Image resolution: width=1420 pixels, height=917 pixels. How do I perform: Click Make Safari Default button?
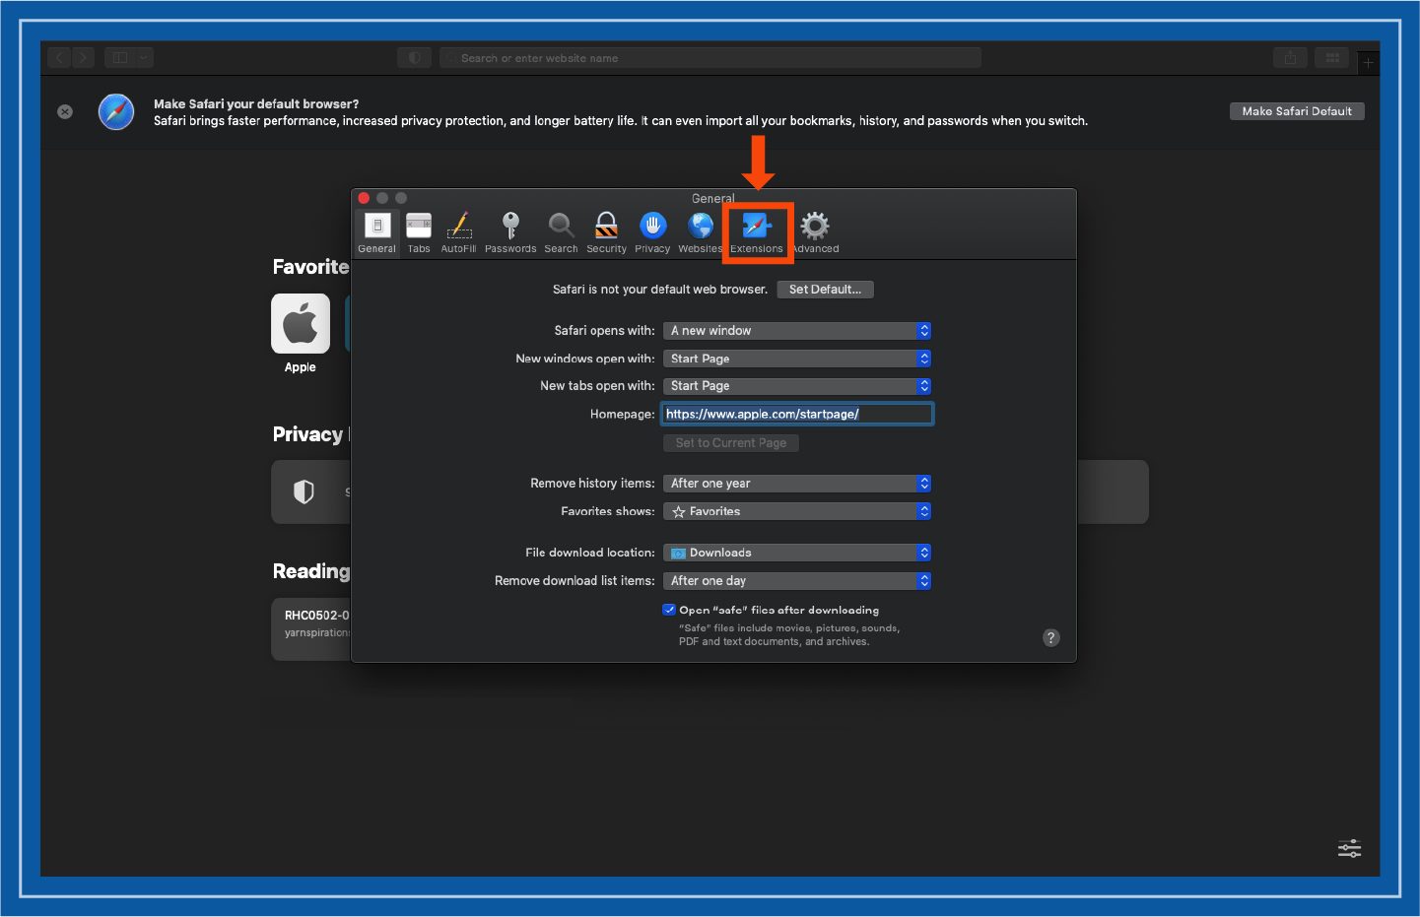(x=1297, y=111)
